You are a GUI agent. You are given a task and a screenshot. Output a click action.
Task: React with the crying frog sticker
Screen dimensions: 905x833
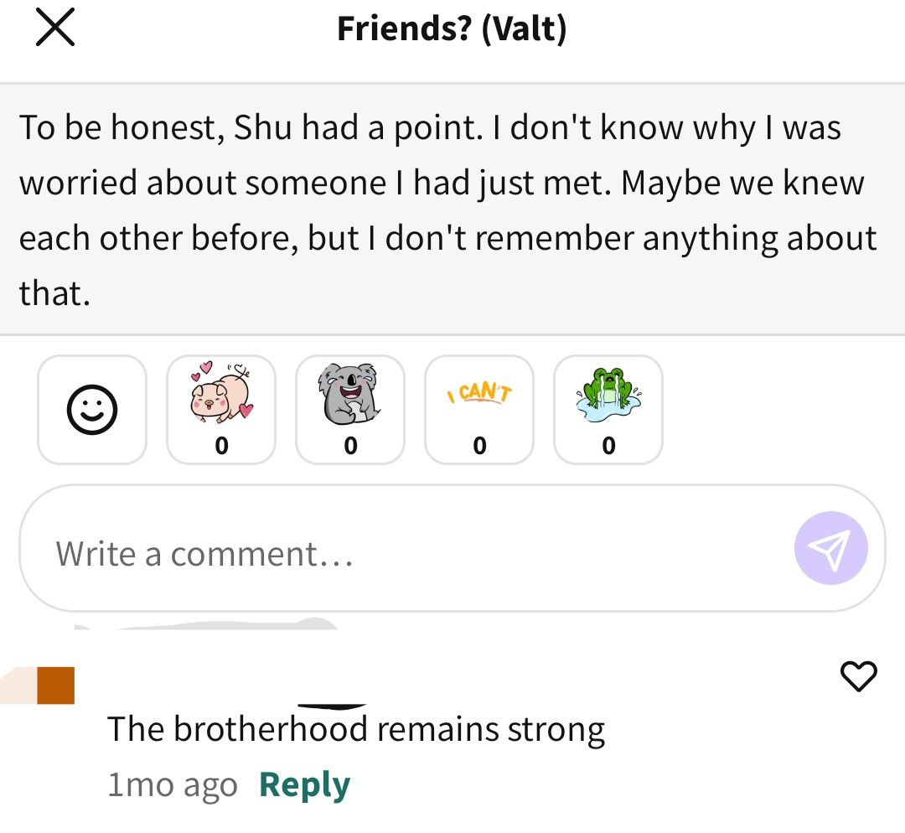coord(608,409)
